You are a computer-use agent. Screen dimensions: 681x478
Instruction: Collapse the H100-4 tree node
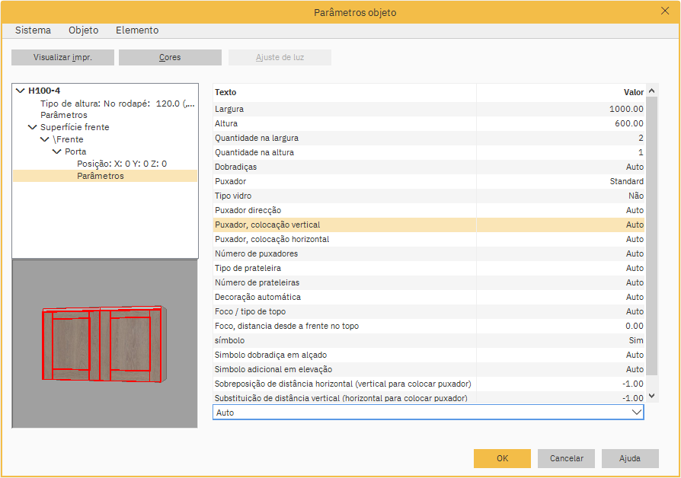[x=20, y=91]
